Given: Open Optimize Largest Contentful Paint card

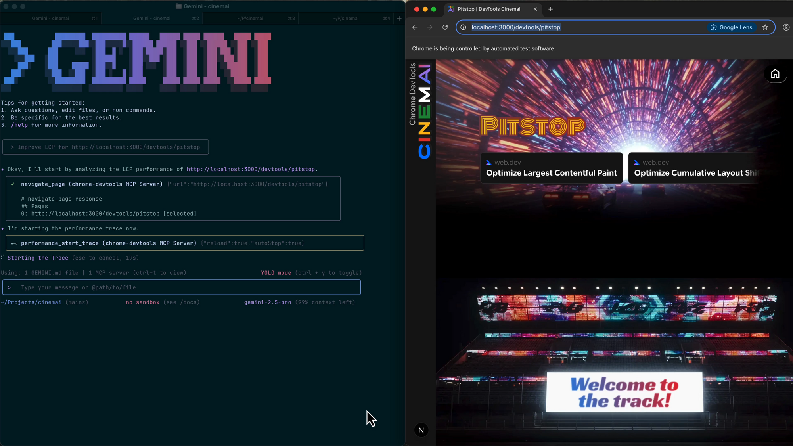Looking at the screenshot, I should [x=551, y=168].
